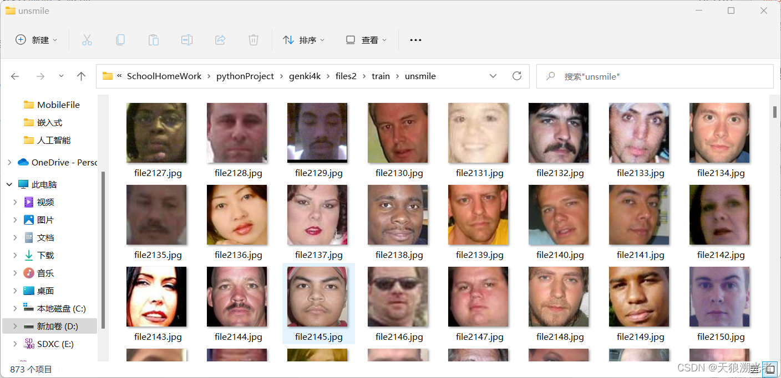Click the search "unsmile" input field
Image resolution: width=781 pixels, height=378 pixels.
[x=655, y=76]
